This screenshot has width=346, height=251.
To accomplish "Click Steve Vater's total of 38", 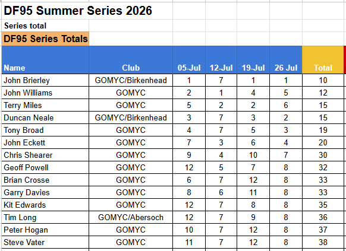I will [323, 242].
